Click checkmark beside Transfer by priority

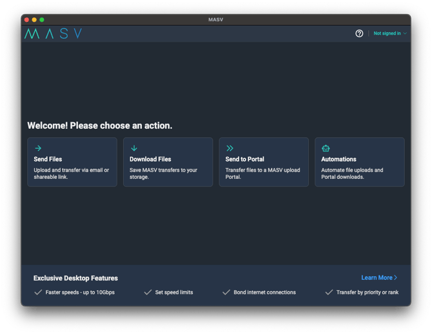click(329, 292)
